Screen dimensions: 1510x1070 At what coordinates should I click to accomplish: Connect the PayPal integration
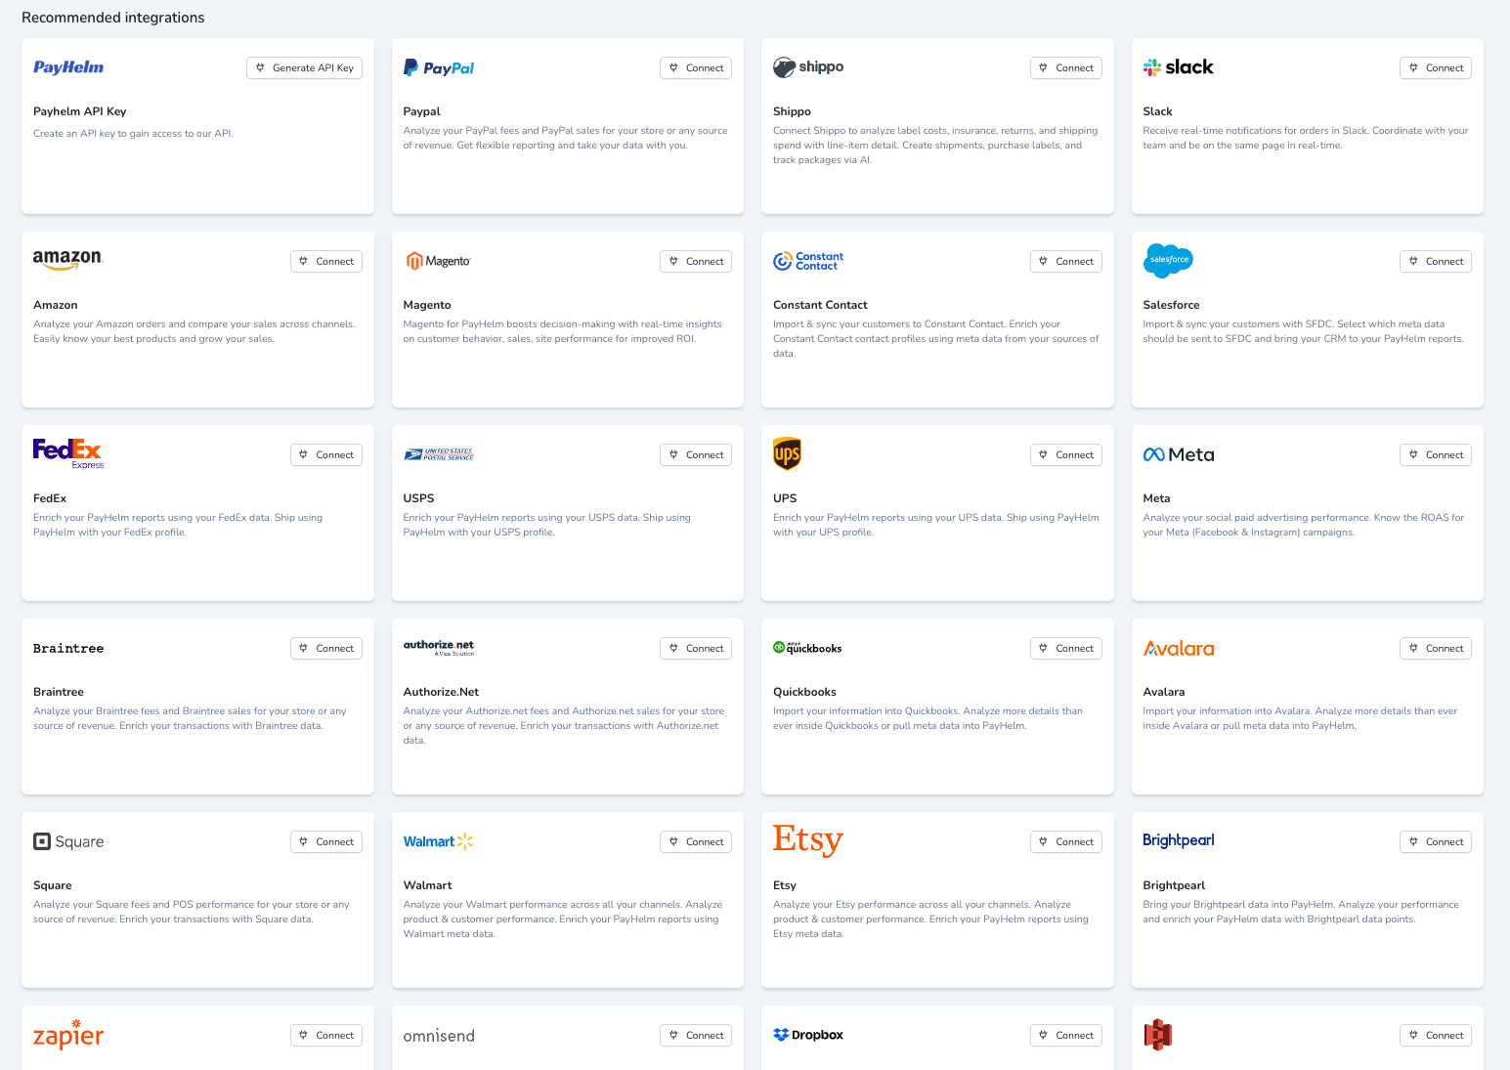click(696, 67)
